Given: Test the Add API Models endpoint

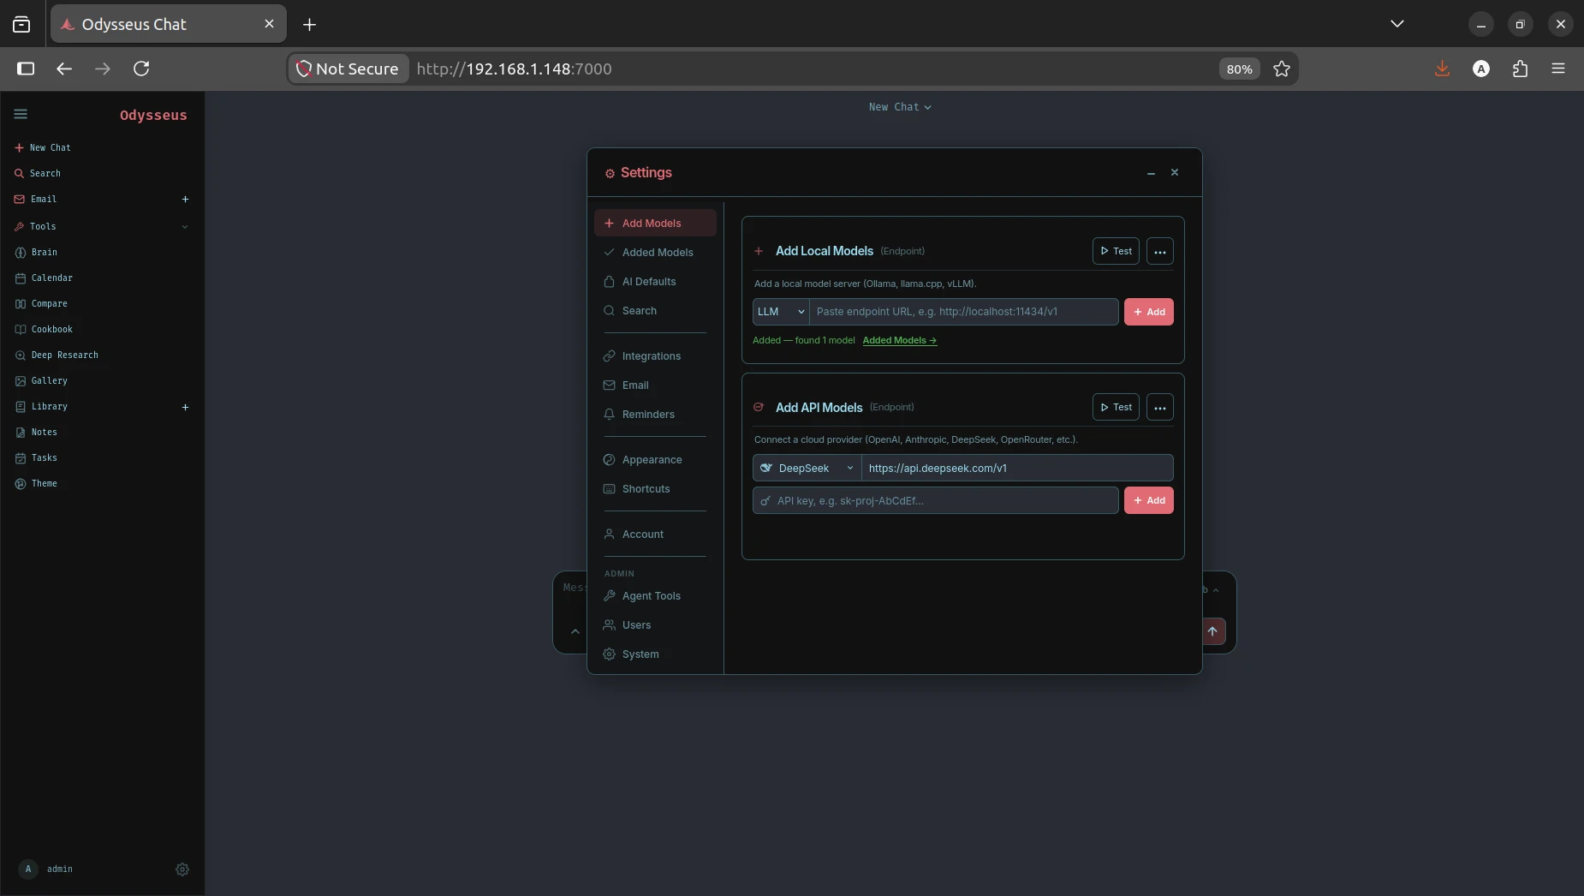Looking at the screenshot, I should [1116, 407].
